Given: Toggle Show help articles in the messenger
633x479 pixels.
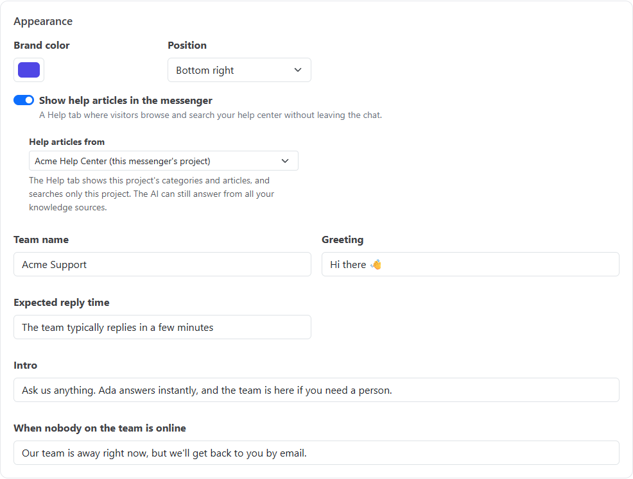Looking at the screenshot, I should tap(24, 100).
